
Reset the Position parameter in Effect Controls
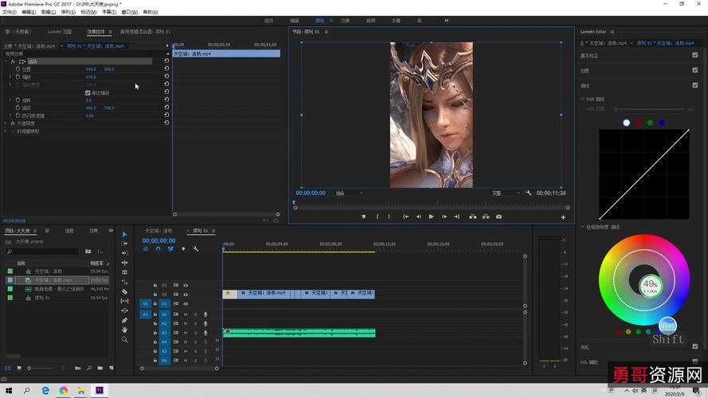166,69
